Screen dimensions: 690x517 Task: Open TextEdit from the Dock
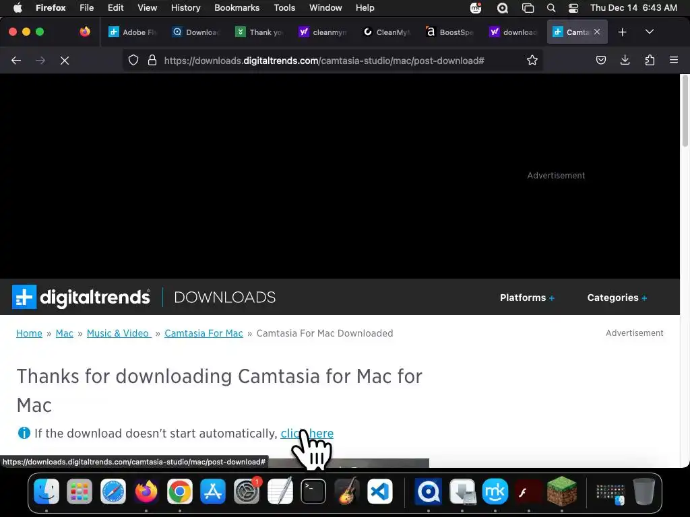[x=280, y=491]
